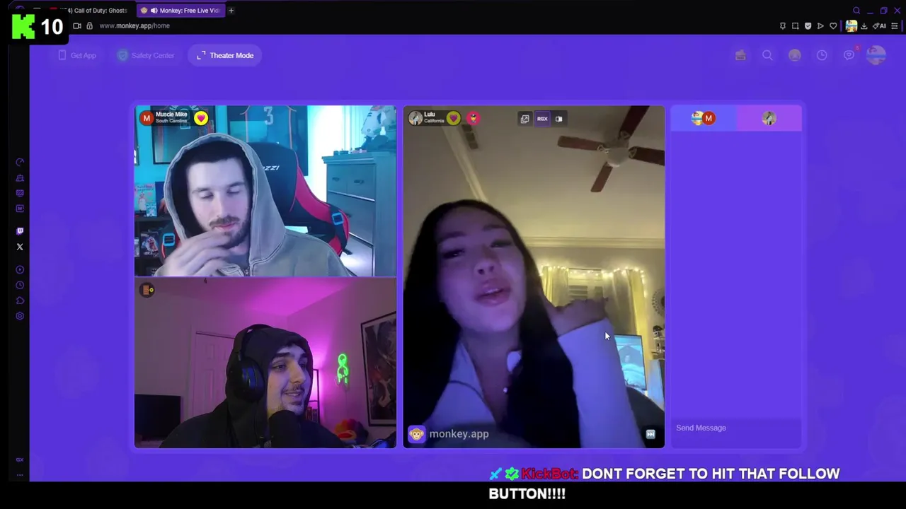The width and height of the screenshot is (906, 509).
Task: Click the play/send flow icon in toolbar
Action: (820, 26)
